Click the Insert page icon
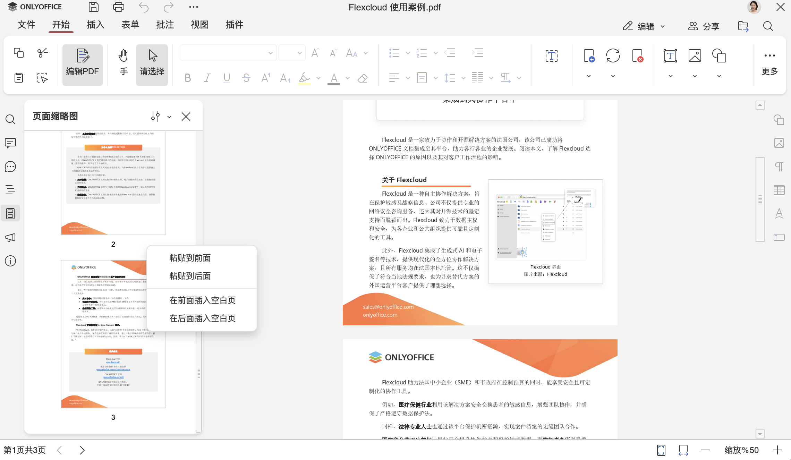The height and width of the screenshot is (460, 791). click(589, 56)
